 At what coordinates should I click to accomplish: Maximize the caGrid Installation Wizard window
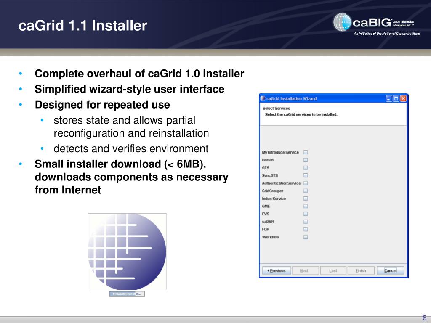coord(396,98)
